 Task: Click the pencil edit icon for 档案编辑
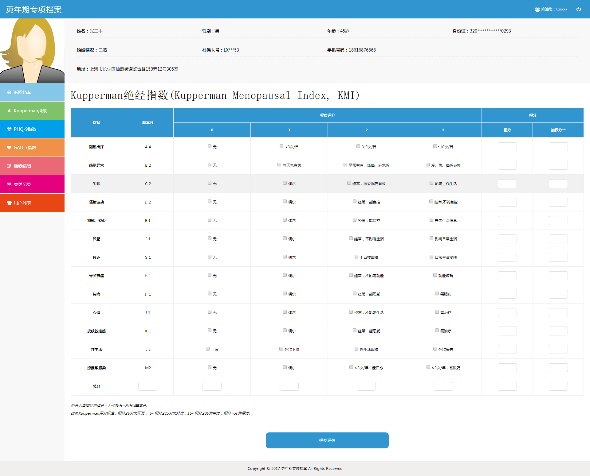click(x=9, y=166)
